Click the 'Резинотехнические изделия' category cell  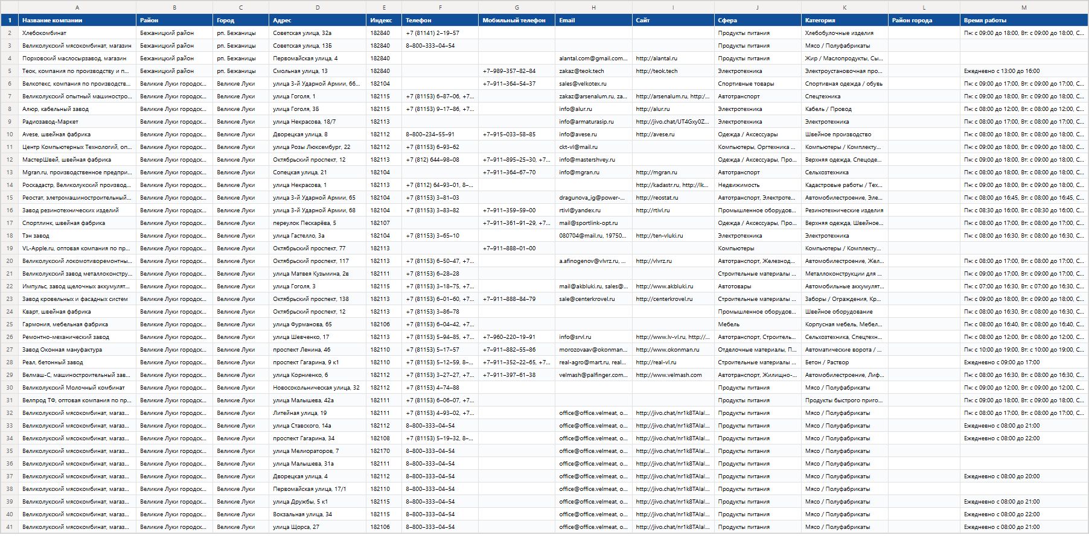845,210
